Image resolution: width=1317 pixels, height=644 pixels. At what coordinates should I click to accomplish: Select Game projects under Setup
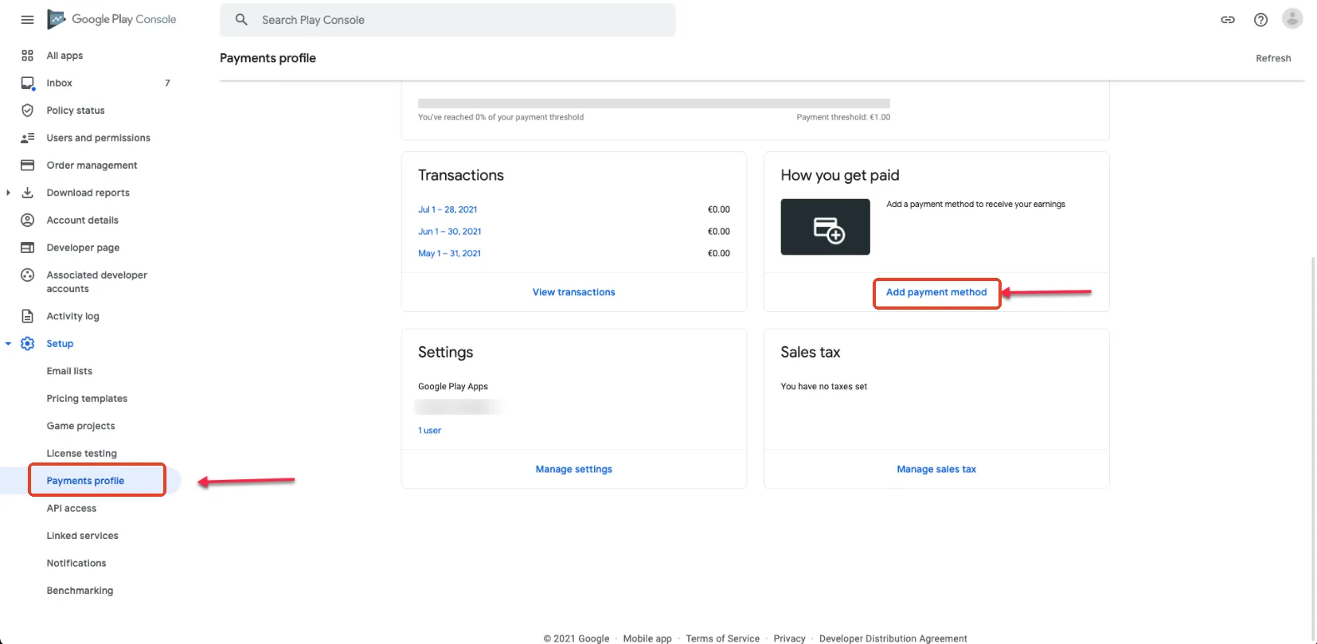[80, 426]
